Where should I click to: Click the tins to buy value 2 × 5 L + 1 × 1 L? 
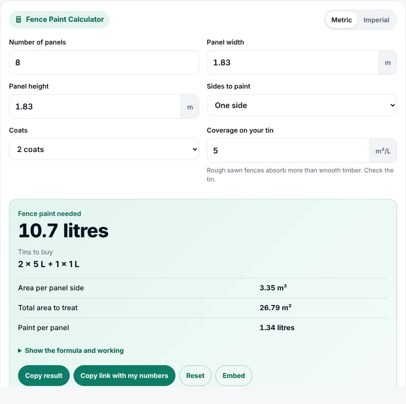point(49,264)
